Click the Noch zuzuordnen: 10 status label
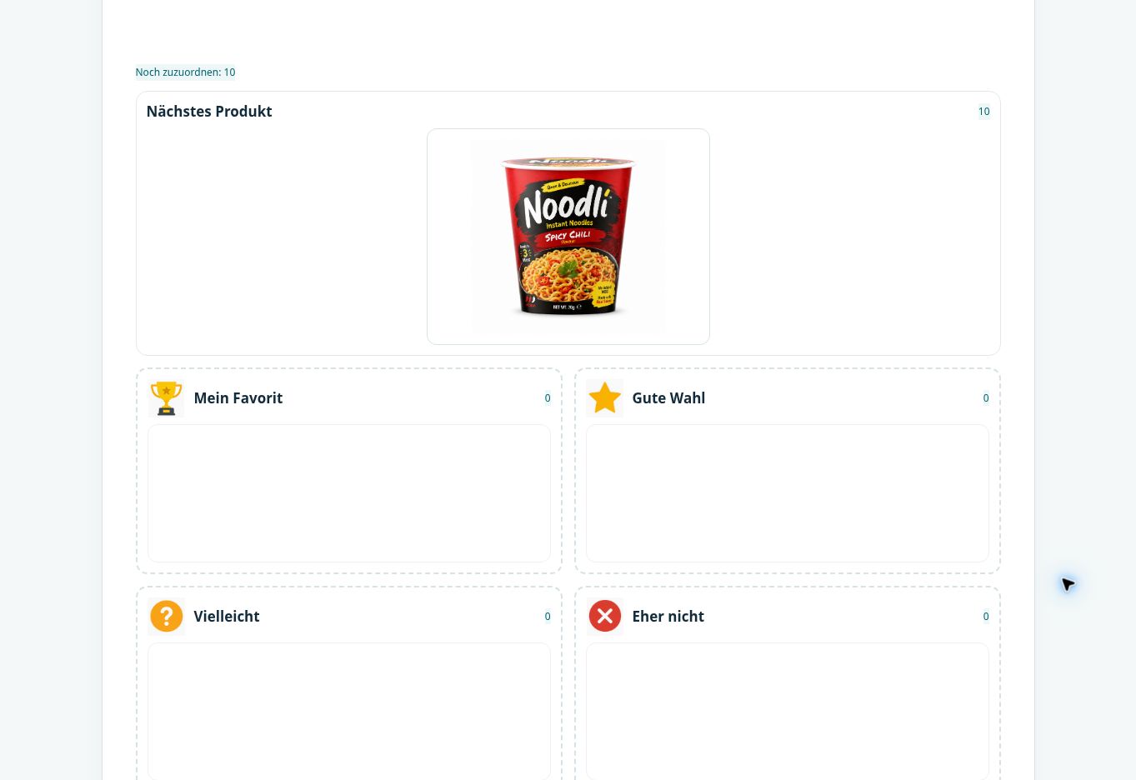This screenshot has height=780, width=1136. point(185,72)
